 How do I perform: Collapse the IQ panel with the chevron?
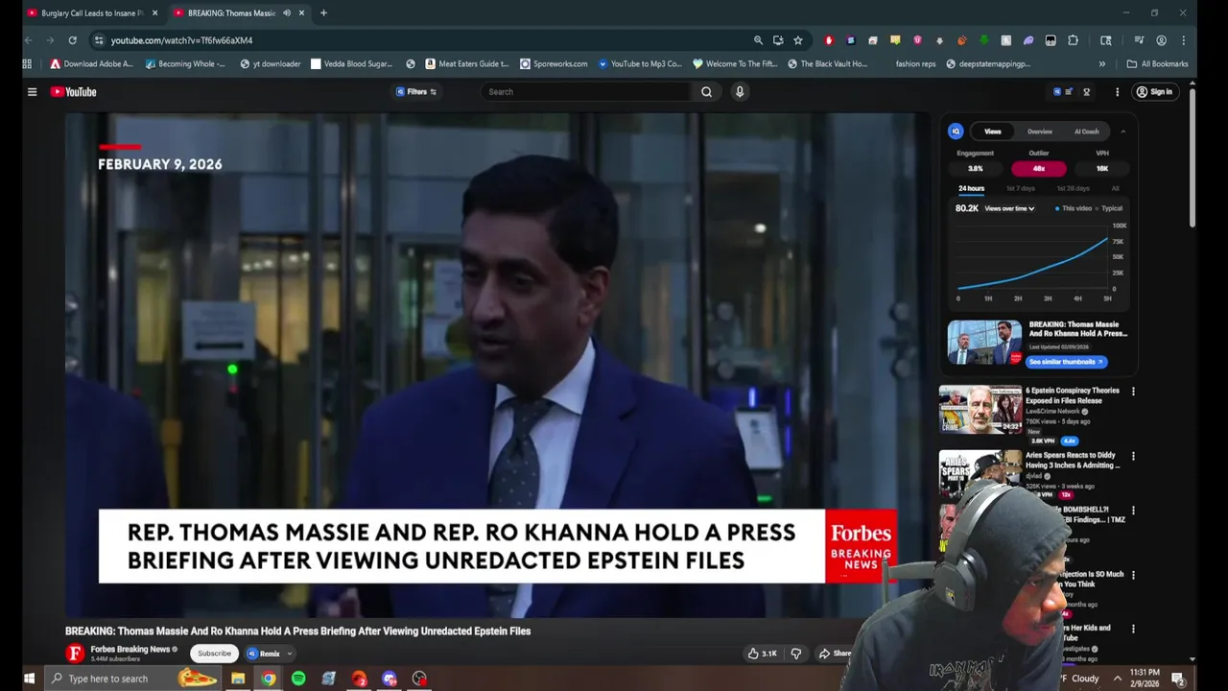coord(1122,131)
